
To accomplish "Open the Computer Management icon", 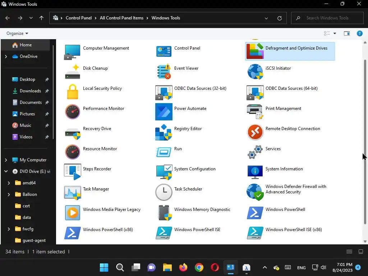I will [72, 52].
